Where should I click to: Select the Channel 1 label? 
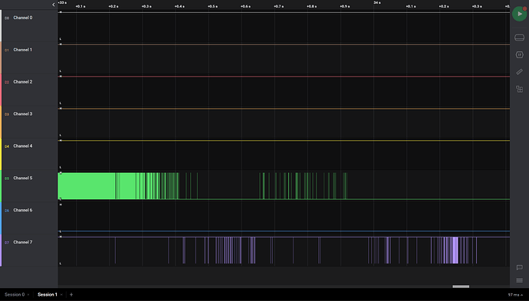22,50
